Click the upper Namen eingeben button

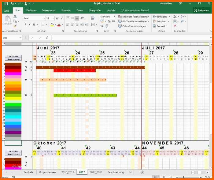tap(13, 59)
